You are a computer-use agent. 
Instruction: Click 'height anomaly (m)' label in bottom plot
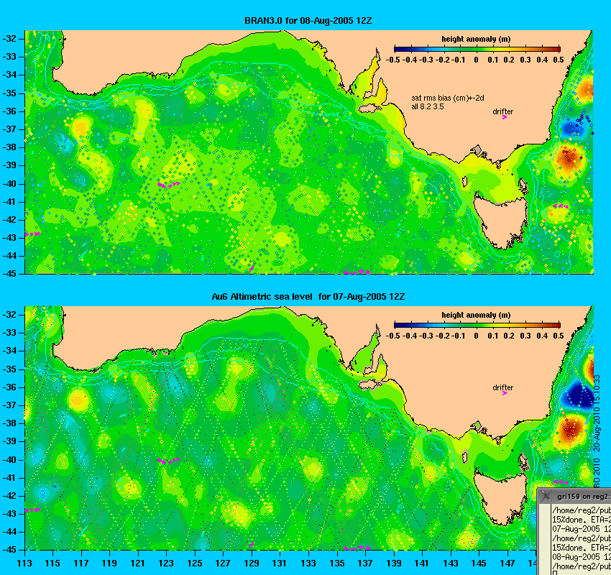pos(476,315)
